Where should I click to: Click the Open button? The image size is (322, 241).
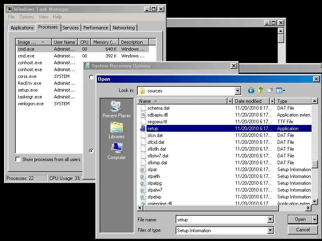(x=300, y=219)
